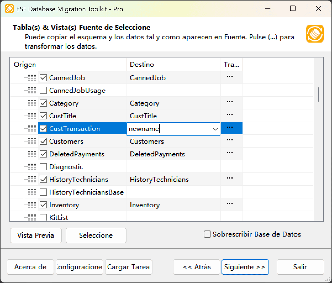Open Cargar Tarea

[128, 267]
